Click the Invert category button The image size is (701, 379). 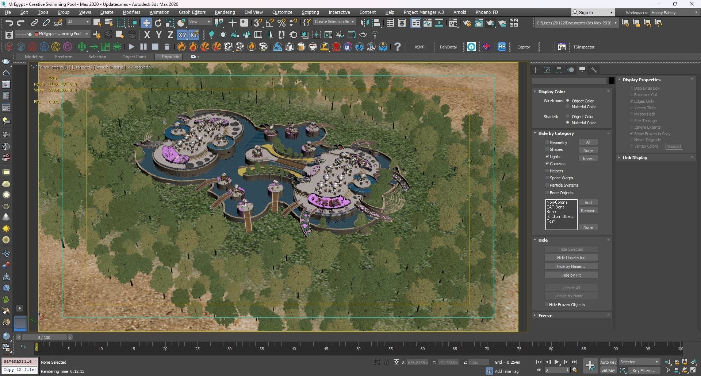pos(588,159)
